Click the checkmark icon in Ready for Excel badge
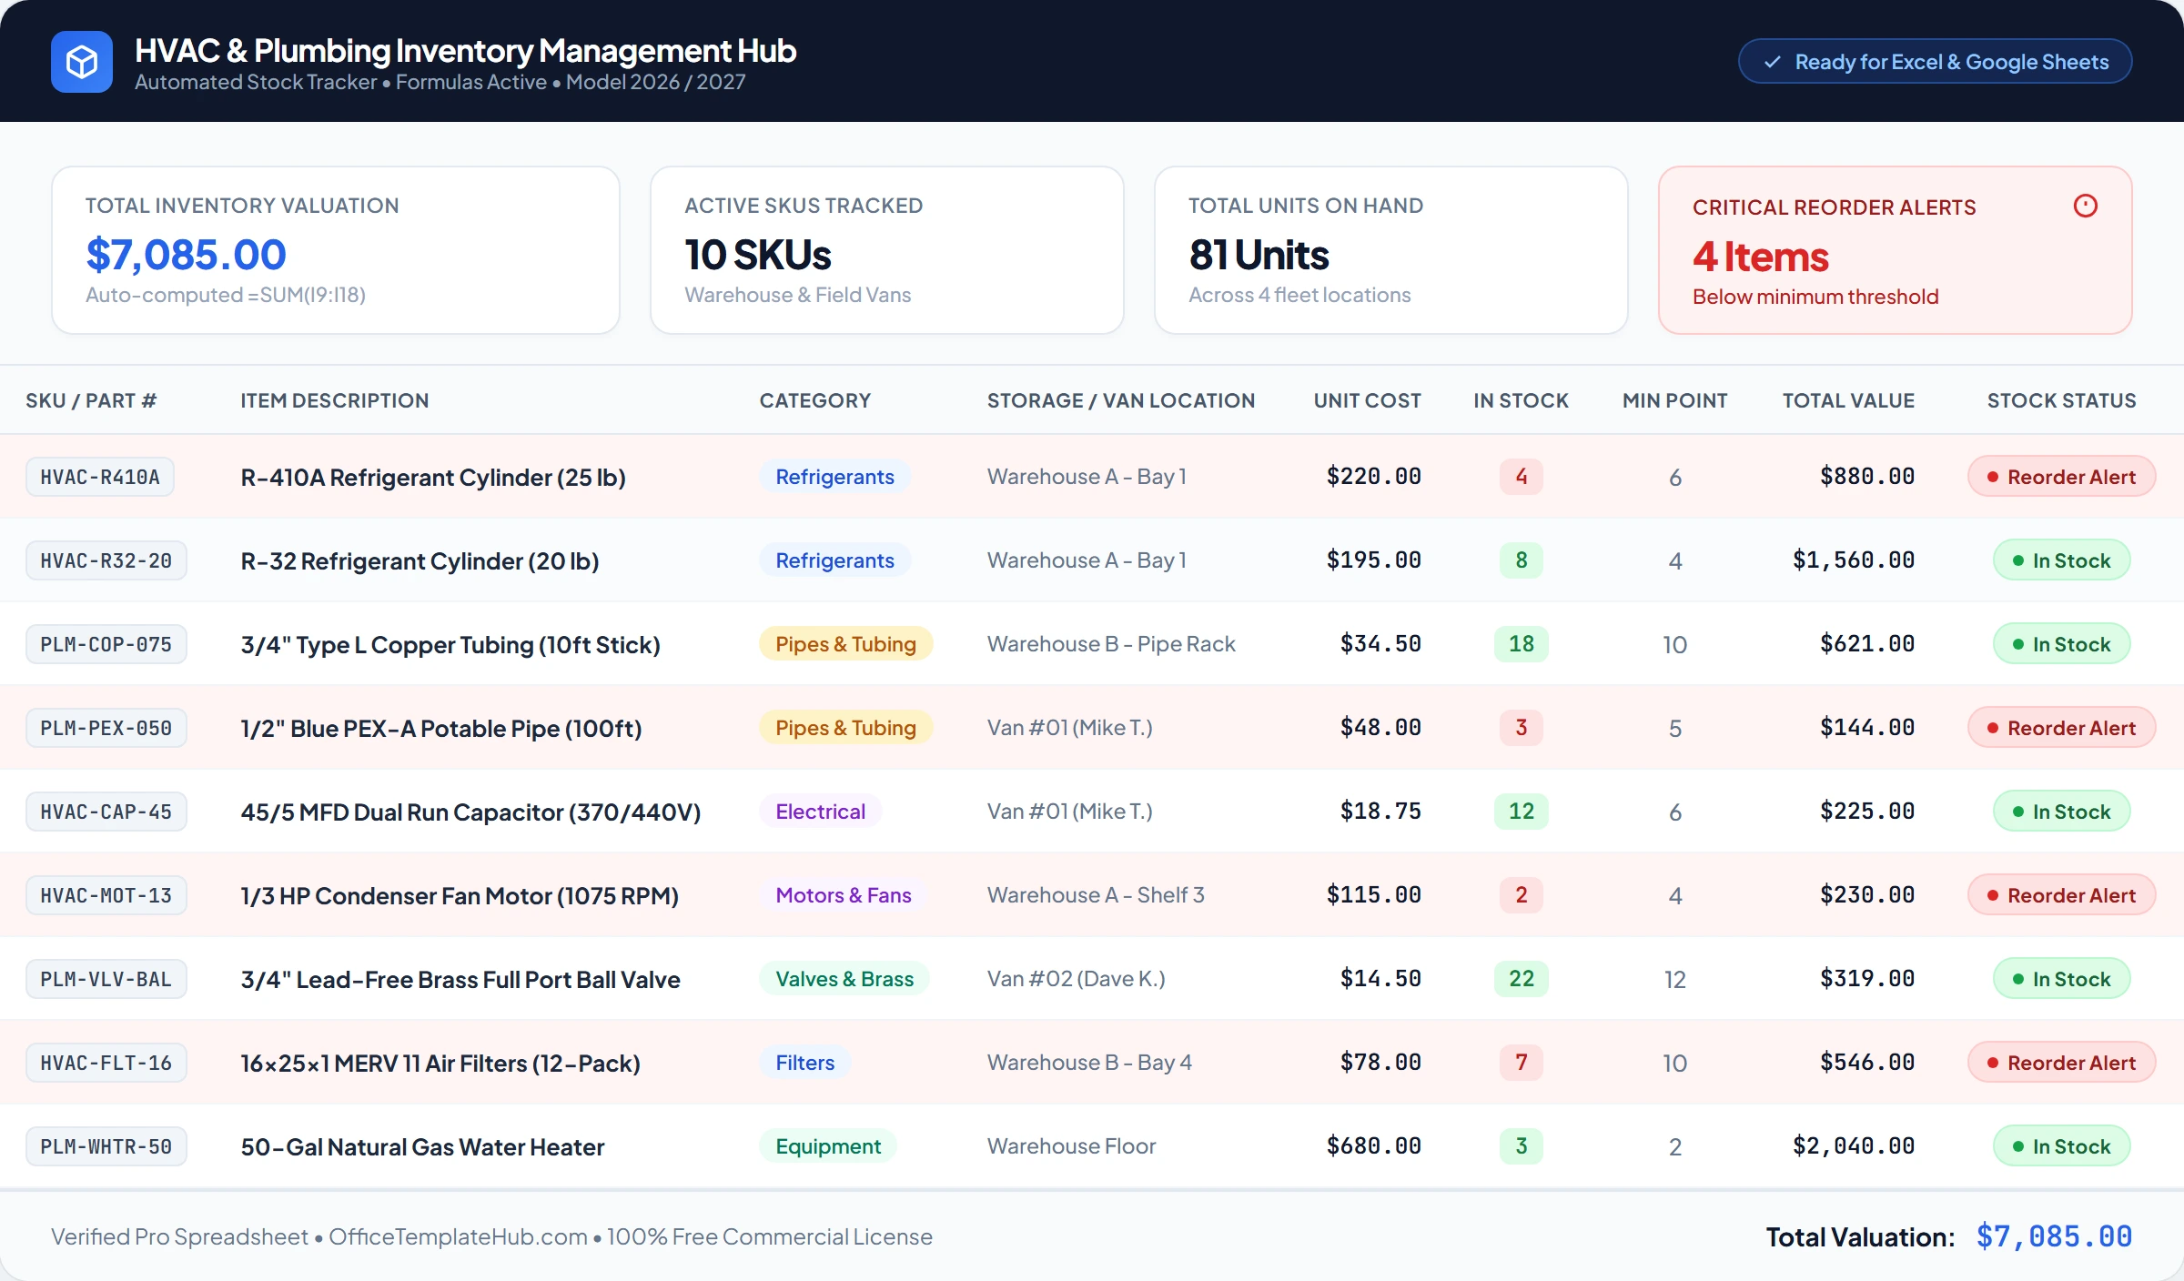This screenshot has height=1281, width=2184. [x=1773, y=62]
